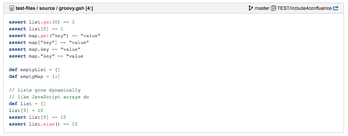Click the 'assert list.size() == 10' line
Screen dimensions: 348x136
[x=43, y=124]
